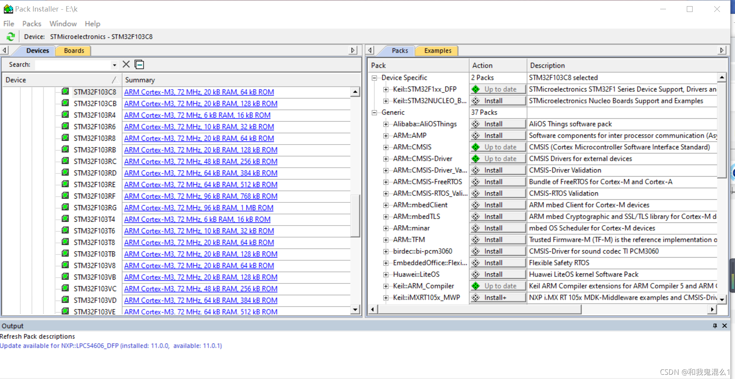The height and width of the screenshot is (379, 735).
Task: Switch to the Examples tab
Action: click(437, 51)
